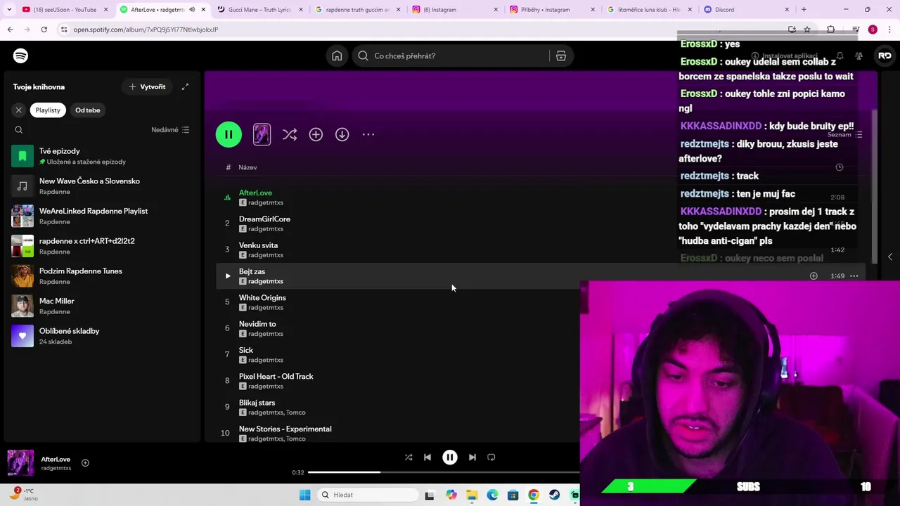This screenshot has height=506, width=900.
Task: Open the 'Tvé epizody' library item
Action: click(102, 156)
